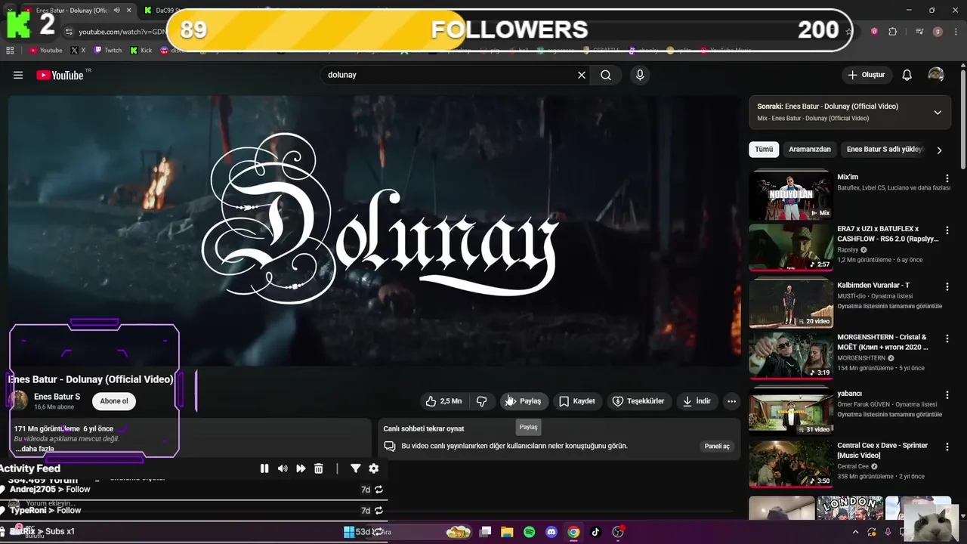Screen dimensions: 967x544
Task: Open the Chrome apps grid shortcut
Action: tap(10, 51)
